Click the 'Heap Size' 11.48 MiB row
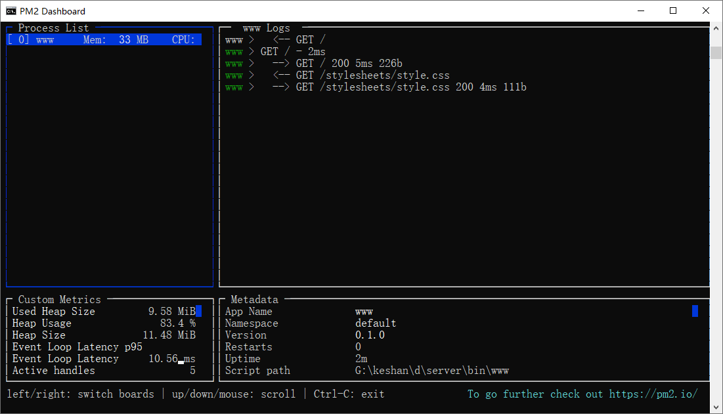Image resolution: width=723 pixels, height=414 pixels. 104,335
